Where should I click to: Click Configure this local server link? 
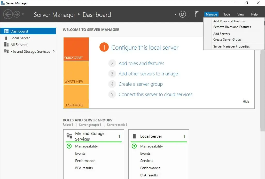click(x=145, y=48)
